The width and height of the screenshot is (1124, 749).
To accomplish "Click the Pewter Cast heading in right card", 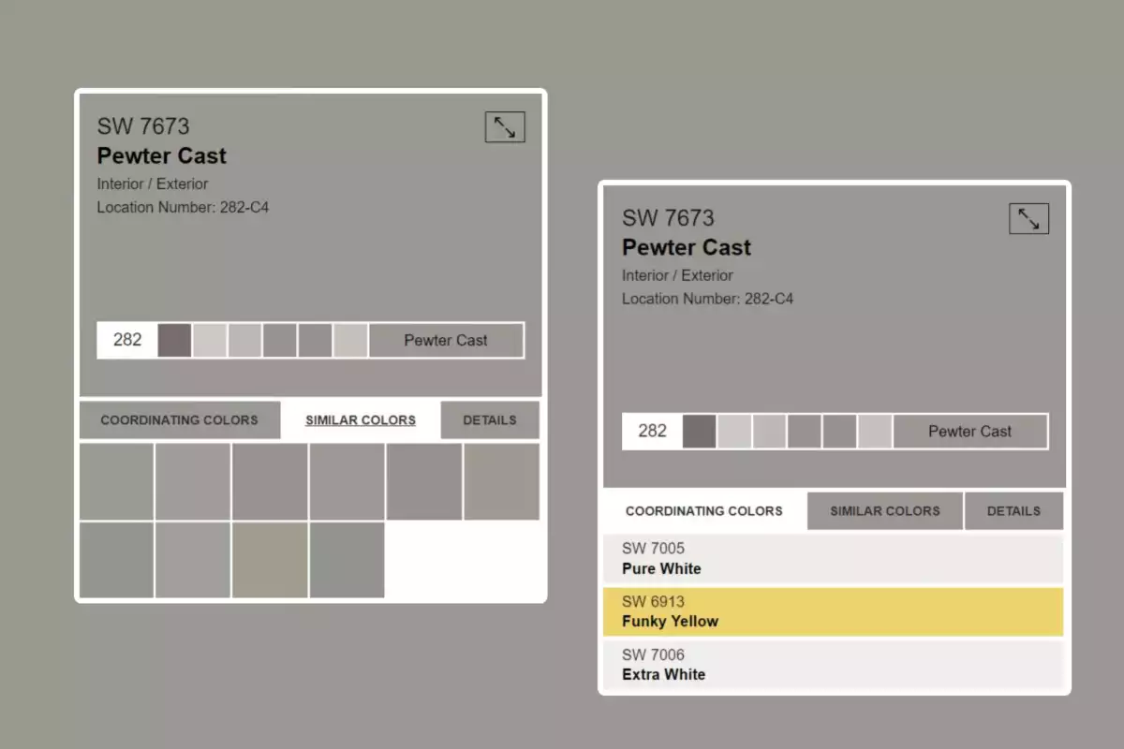I will click(x=687, y=247).
